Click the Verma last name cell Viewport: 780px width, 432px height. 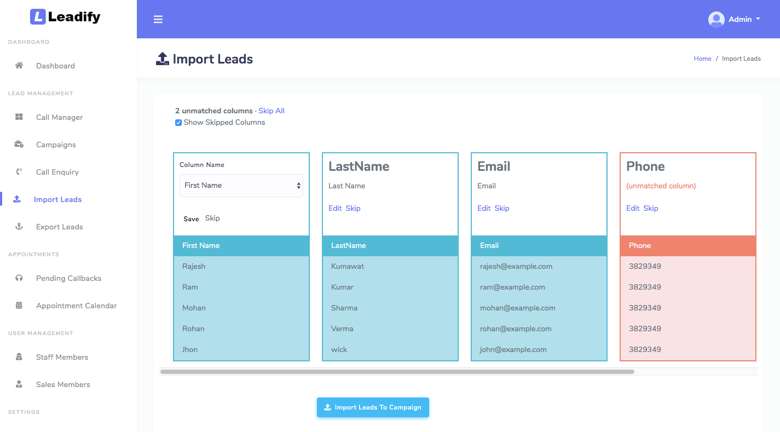click(390, 329)
